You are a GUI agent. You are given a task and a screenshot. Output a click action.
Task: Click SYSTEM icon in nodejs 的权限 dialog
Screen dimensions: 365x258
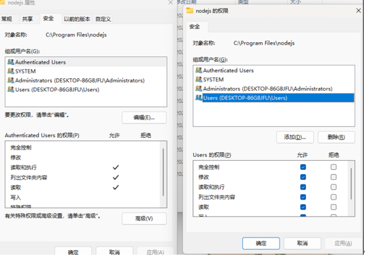(x=198, y=79)
